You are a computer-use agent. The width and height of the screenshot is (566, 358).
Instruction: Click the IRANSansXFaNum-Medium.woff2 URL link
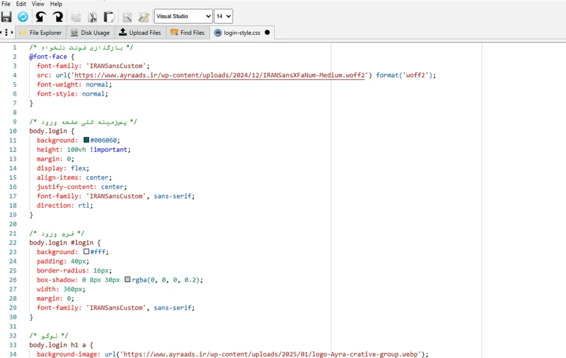pos(219,75)
